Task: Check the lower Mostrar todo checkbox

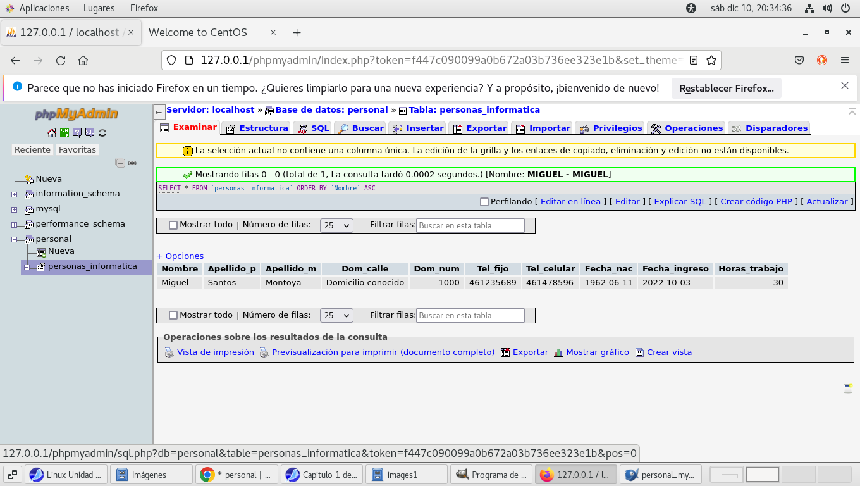Action: coord(173,315)
